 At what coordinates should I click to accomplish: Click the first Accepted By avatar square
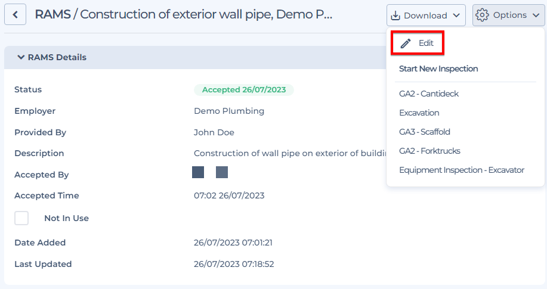click(198, 172)
